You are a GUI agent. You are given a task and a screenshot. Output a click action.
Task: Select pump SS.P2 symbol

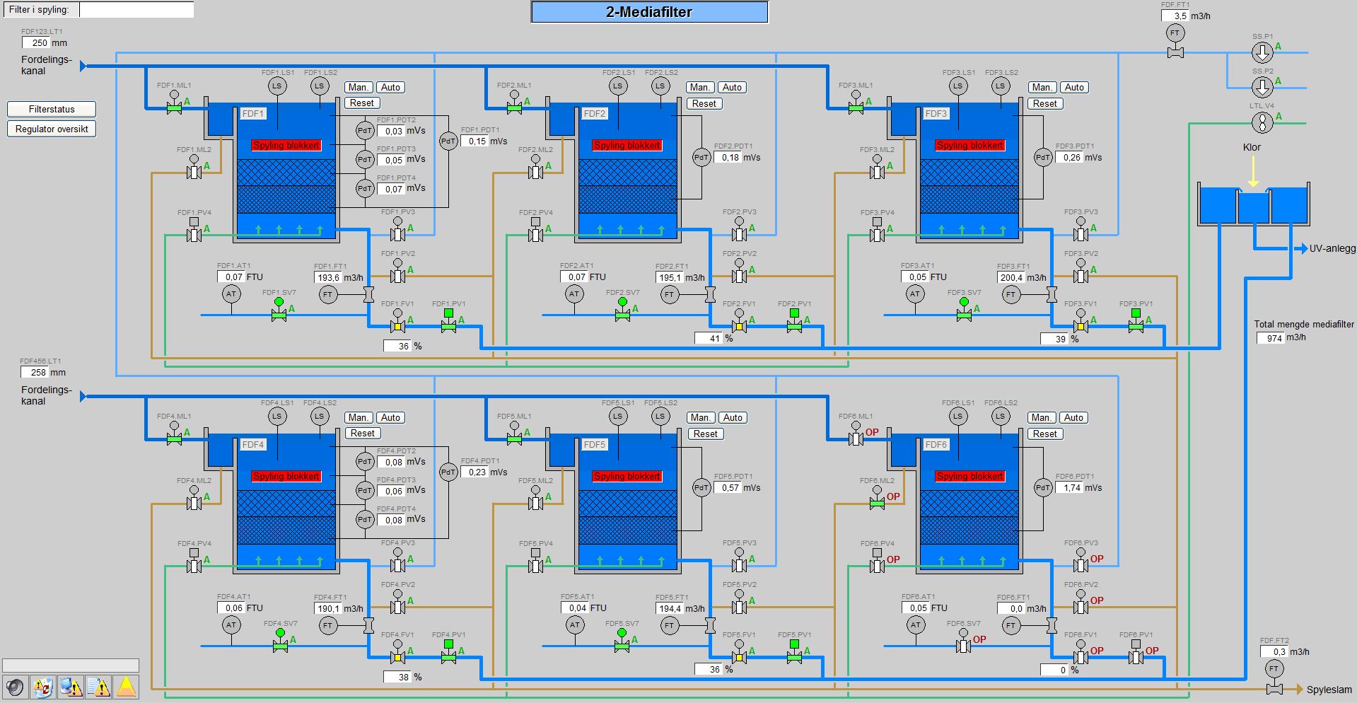point(1262,87)
